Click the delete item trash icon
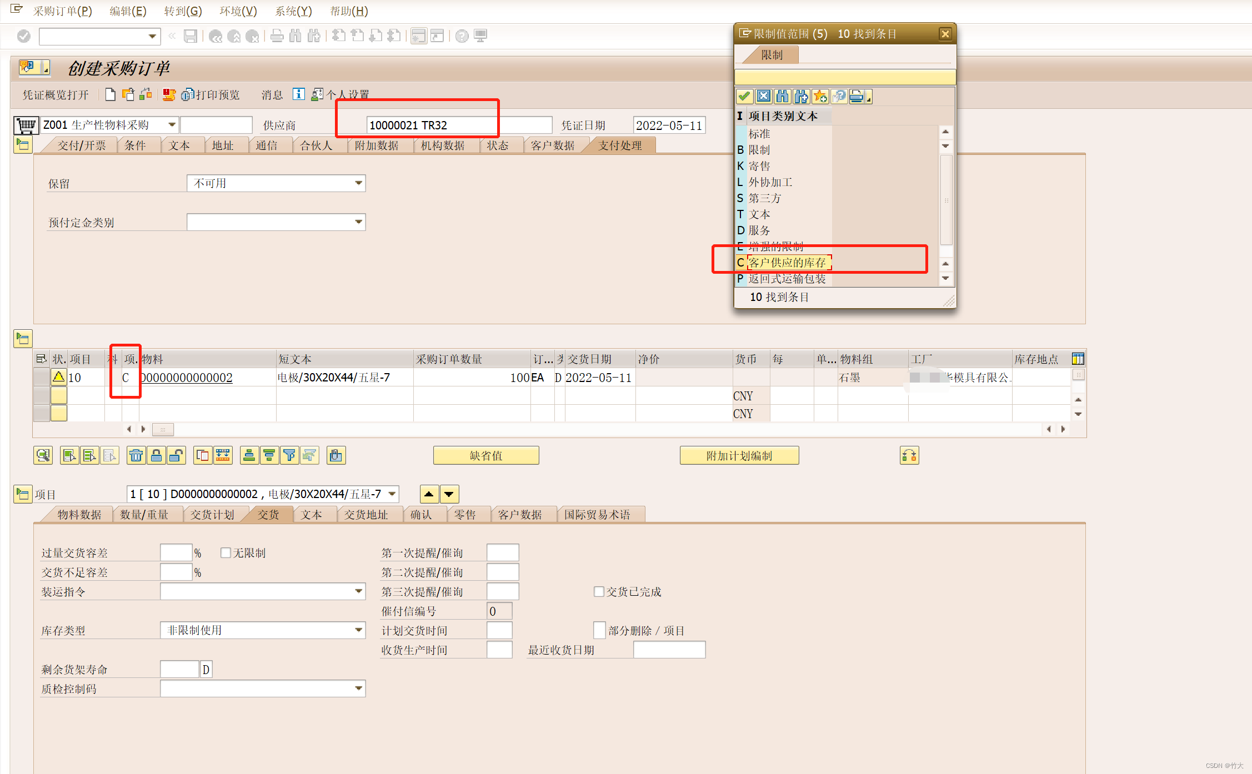Image resolution: width=1252 pixels, height=774 pixels. tap(136, 456)
